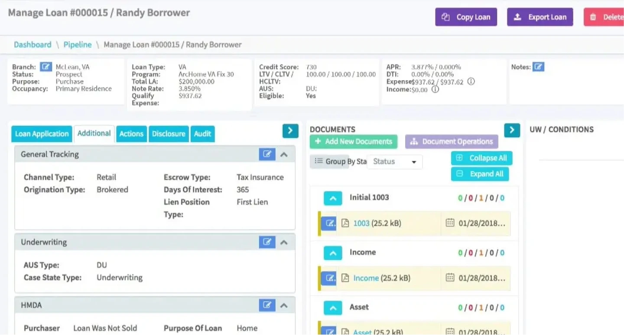The image size is (624, 335).
Task: Click the info icon next to Expense amount
Action: click(471, 81)
